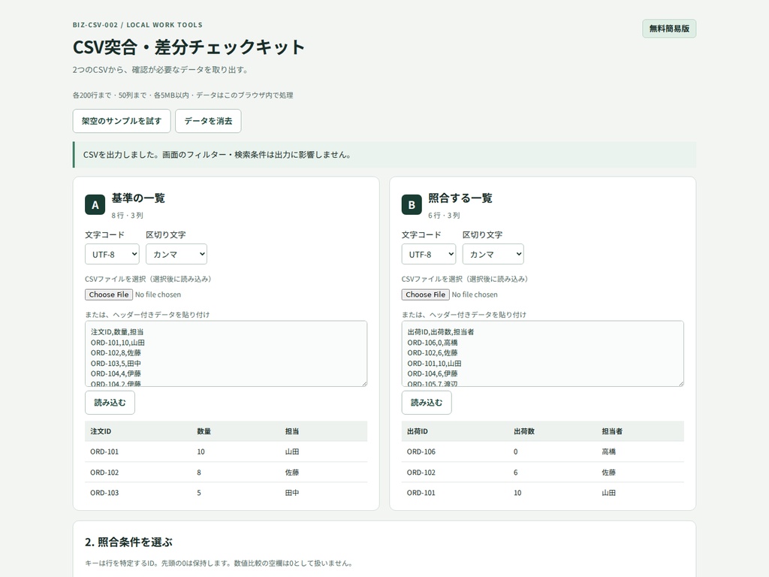Open the 文字コード dropdown in panel A
Image resolution: width=769 pixels, height=577 pixels.
(x=113, y=254)
